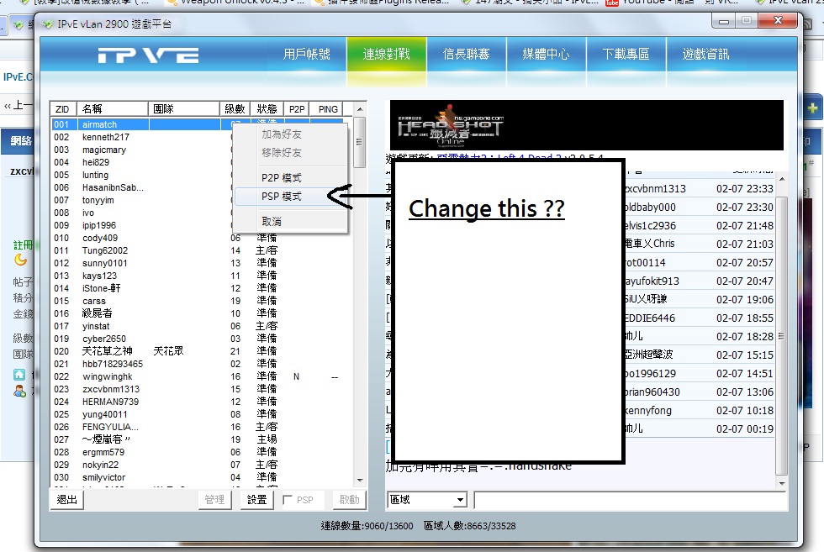Choose 加為好友 in context menu

pos(289,134)
